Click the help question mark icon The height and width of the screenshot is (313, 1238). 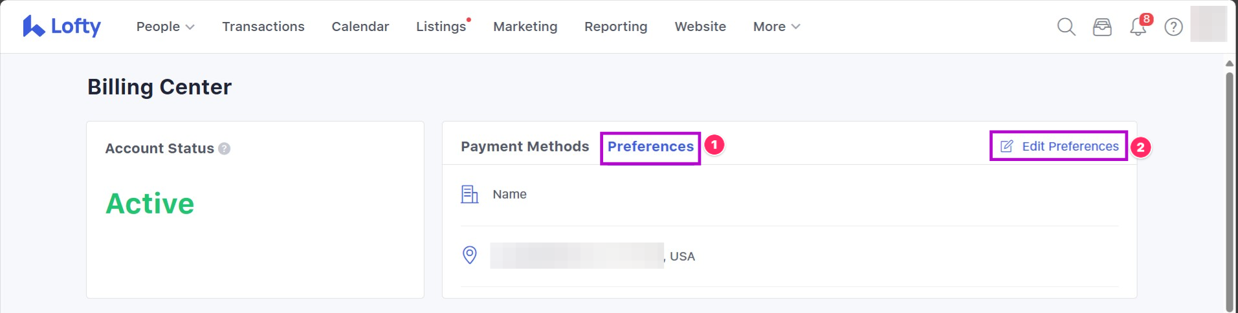tap(1173, 27)
